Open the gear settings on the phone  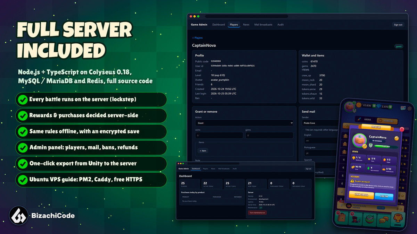(x=409, y=109)
